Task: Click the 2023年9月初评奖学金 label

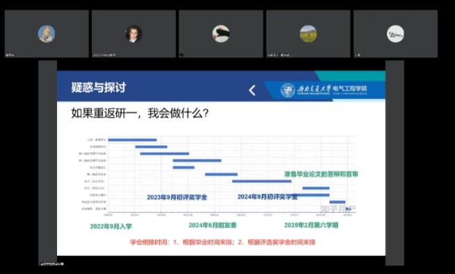Action: tap(177, 198)
